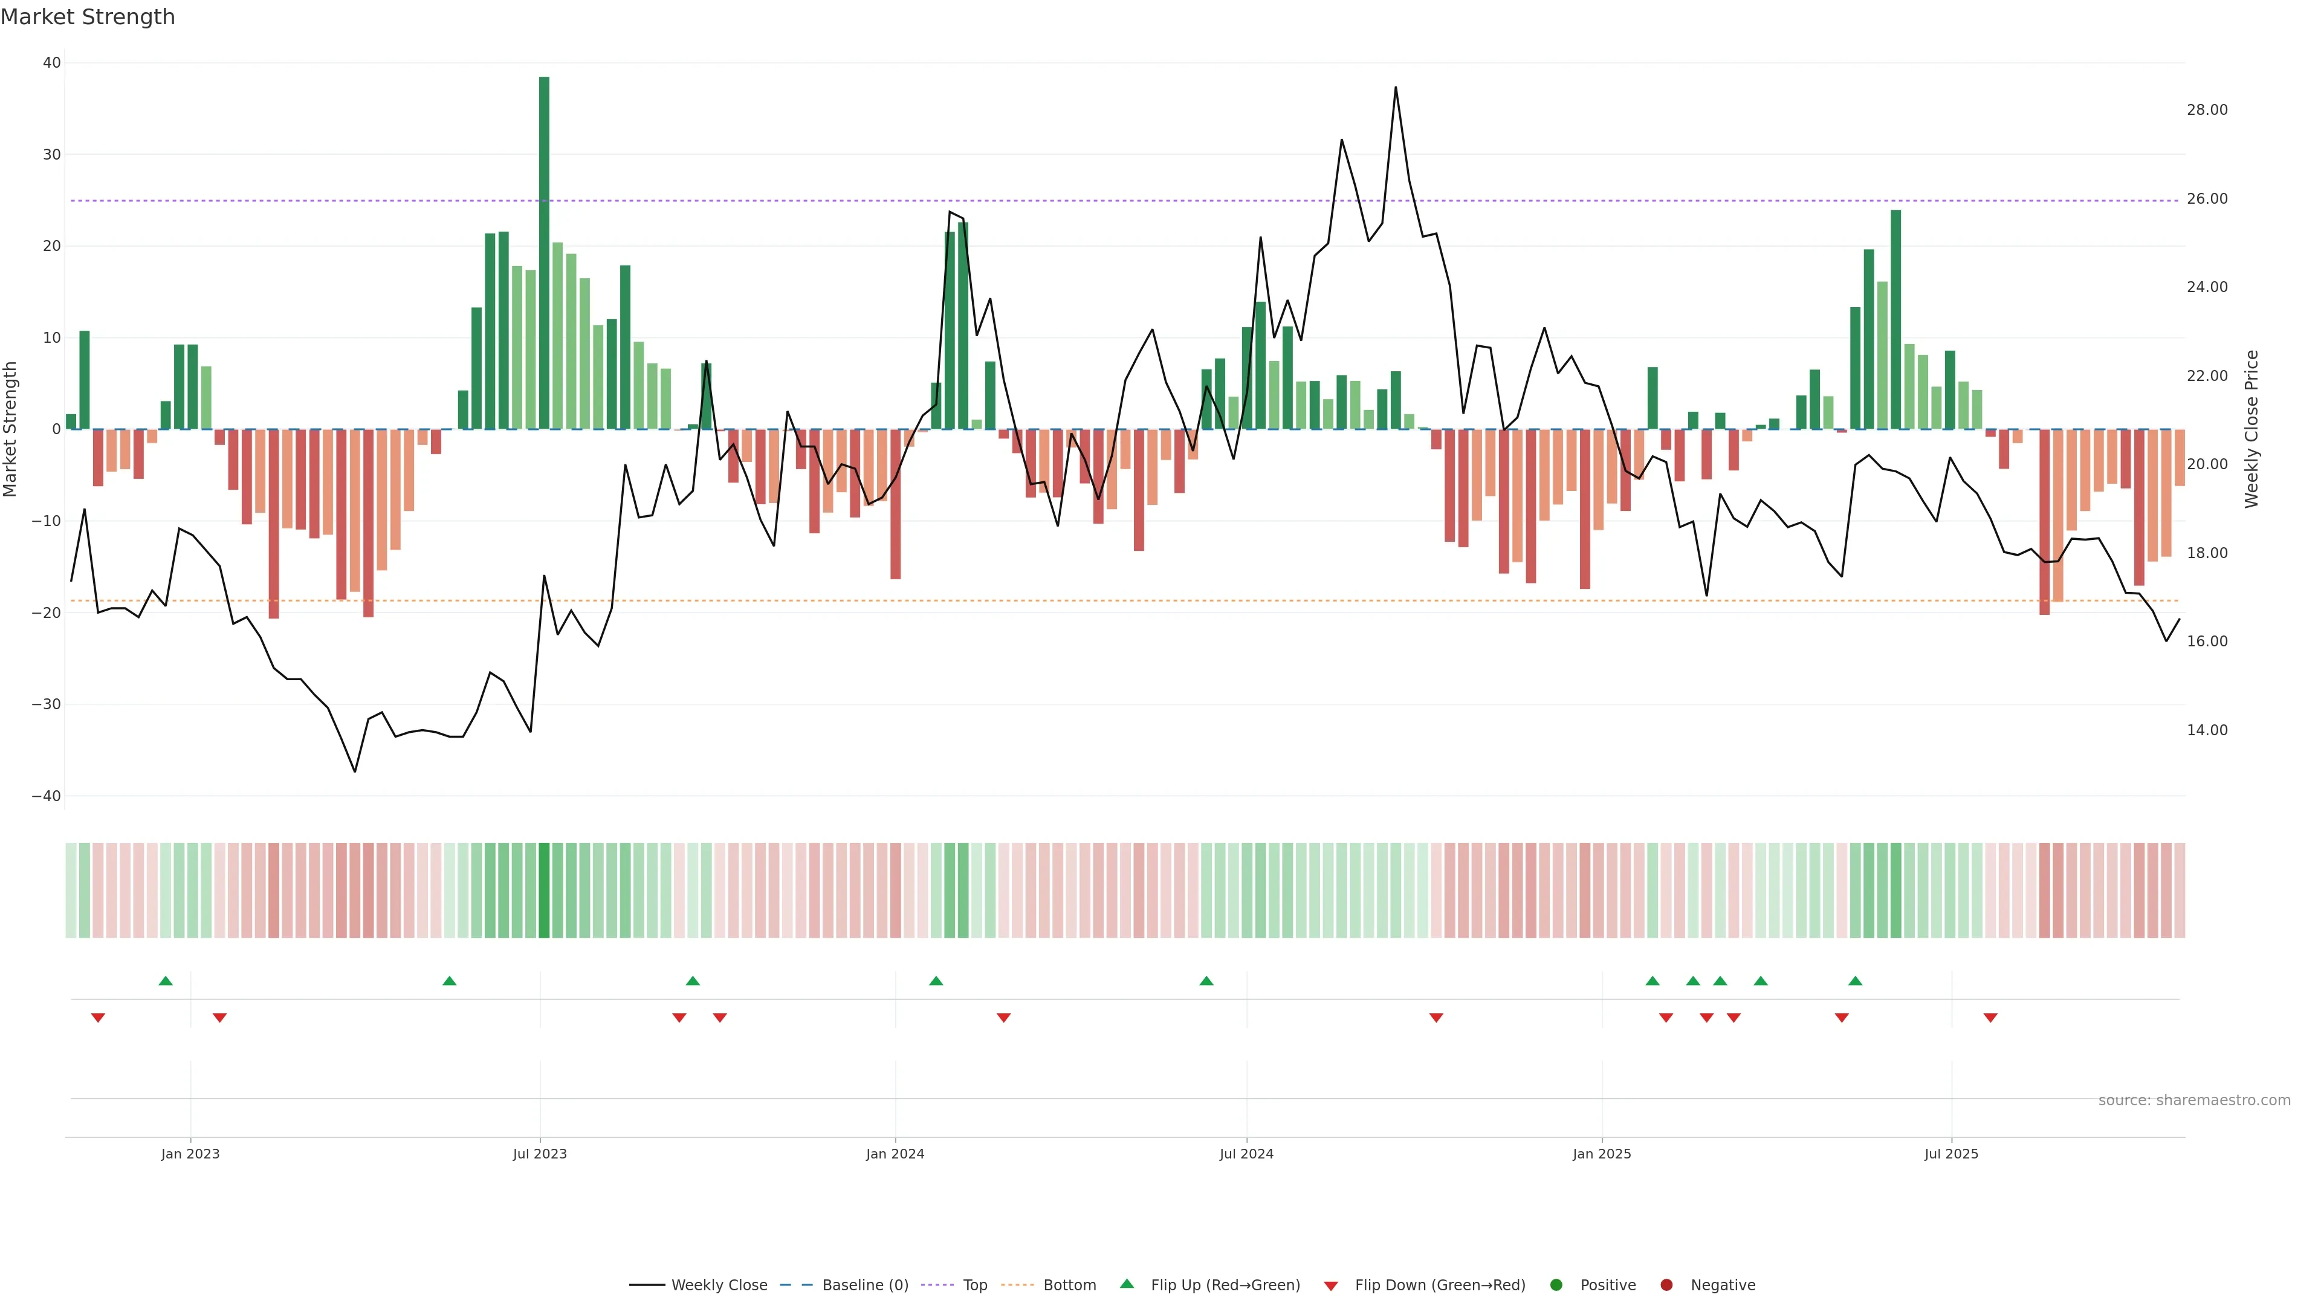This screenshot has height=1306, width=2321.
Task: Click the Jan 2024 x-axis label
Action: point(895,1154)
